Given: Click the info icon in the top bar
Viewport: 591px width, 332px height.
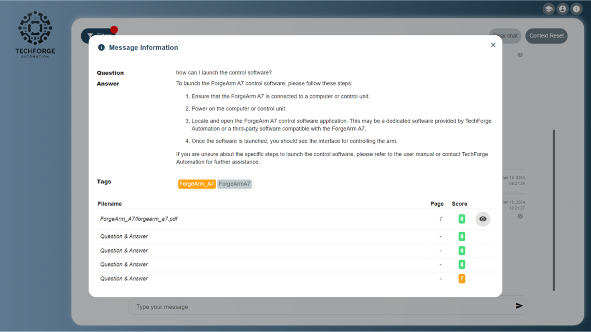Looking at the screenshot, I should click(576, 9).
